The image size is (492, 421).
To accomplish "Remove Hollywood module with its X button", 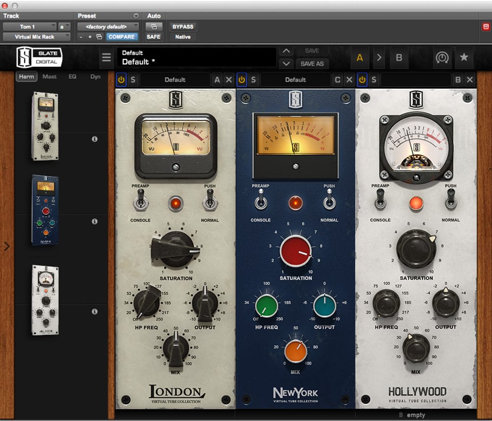I will point(469,80).
